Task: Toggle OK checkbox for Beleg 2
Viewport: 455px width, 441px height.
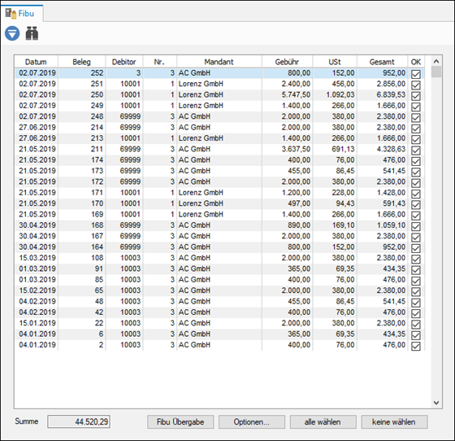Action: 416,346
